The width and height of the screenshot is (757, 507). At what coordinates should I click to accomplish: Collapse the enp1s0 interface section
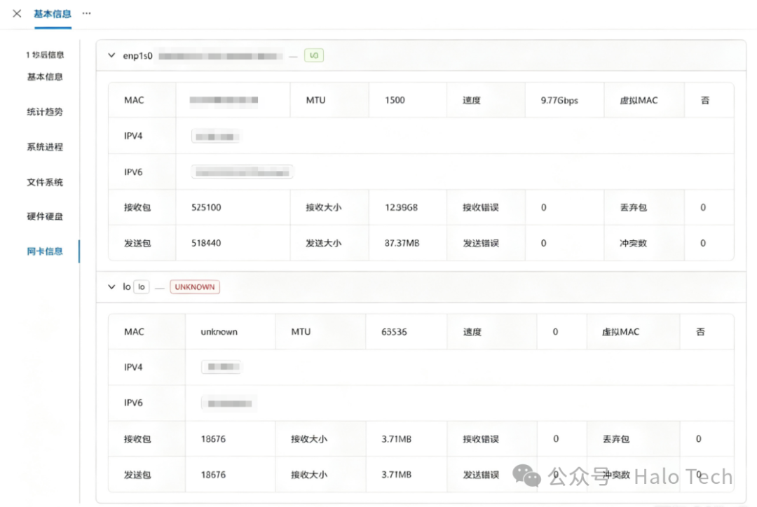(111, 55)
